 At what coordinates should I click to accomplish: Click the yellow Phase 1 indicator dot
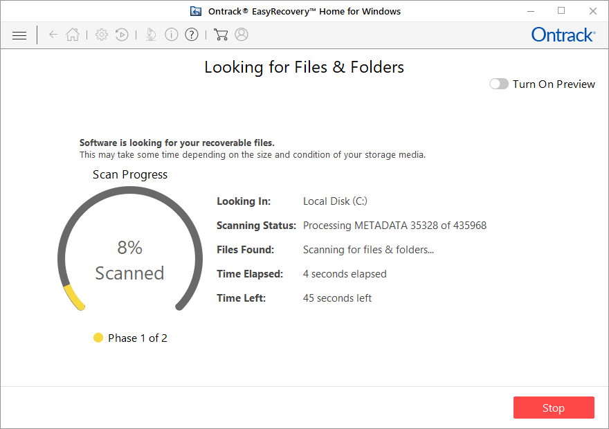(98, 338)
